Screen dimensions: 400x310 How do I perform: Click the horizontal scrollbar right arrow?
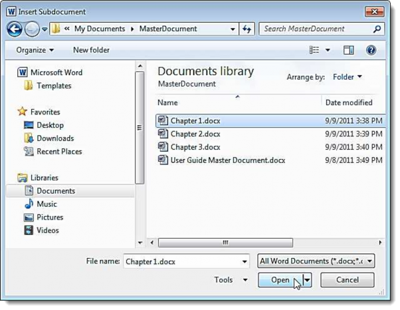[x=380, y=243]
